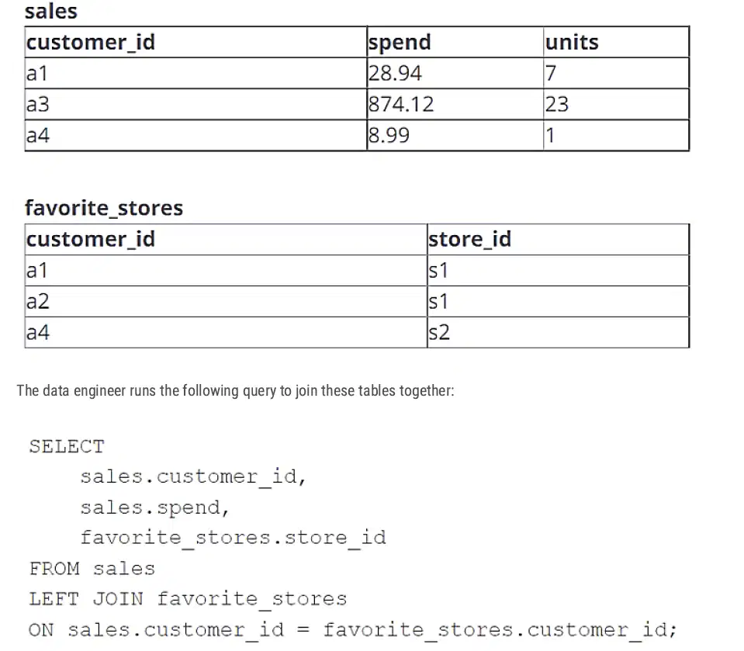Click cell a3 in sales table
Screen dimensions: 744x651
[x=196, y=105]
